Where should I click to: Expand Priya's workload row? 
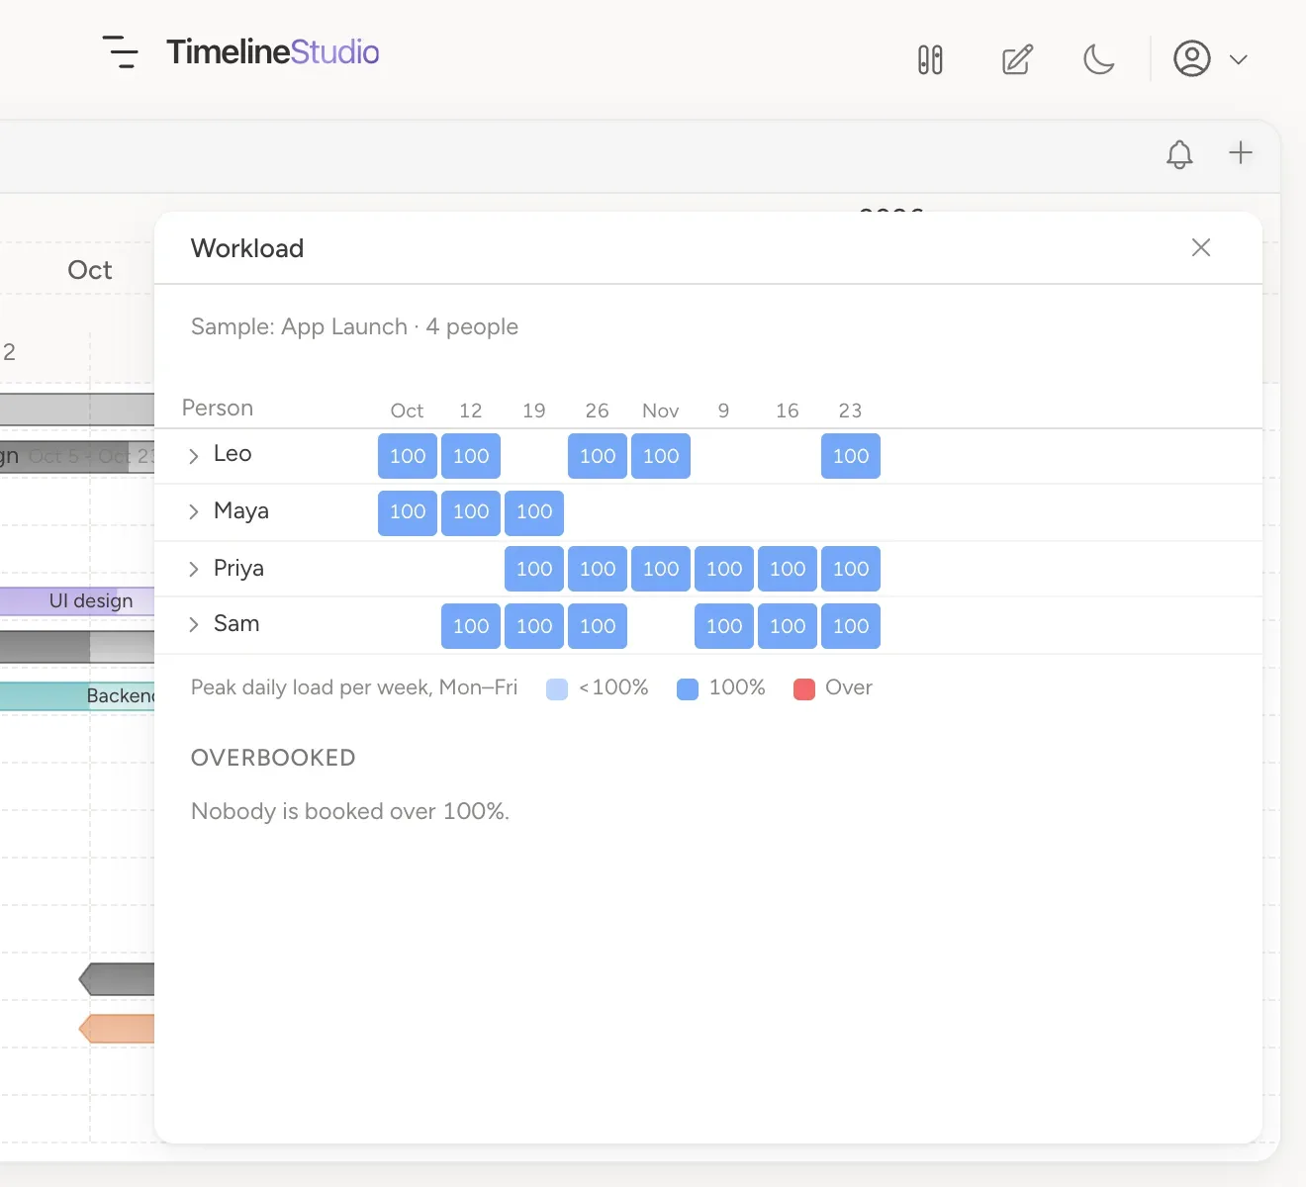click(194, 569)
